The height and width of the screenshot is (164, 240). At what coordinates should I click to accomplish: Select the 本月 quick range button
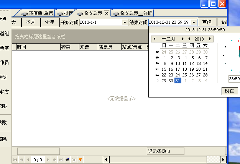(x=30, y=22)
